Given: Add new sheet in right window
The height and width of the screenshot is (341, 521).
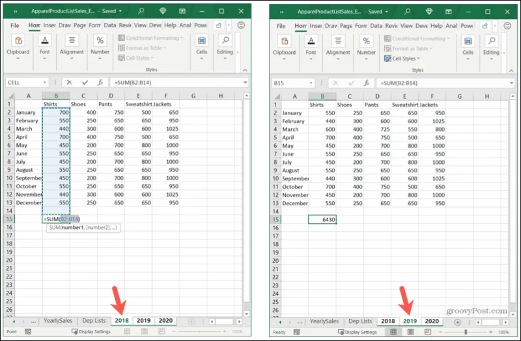Looking at the screenshot, I should pos(458,322).
